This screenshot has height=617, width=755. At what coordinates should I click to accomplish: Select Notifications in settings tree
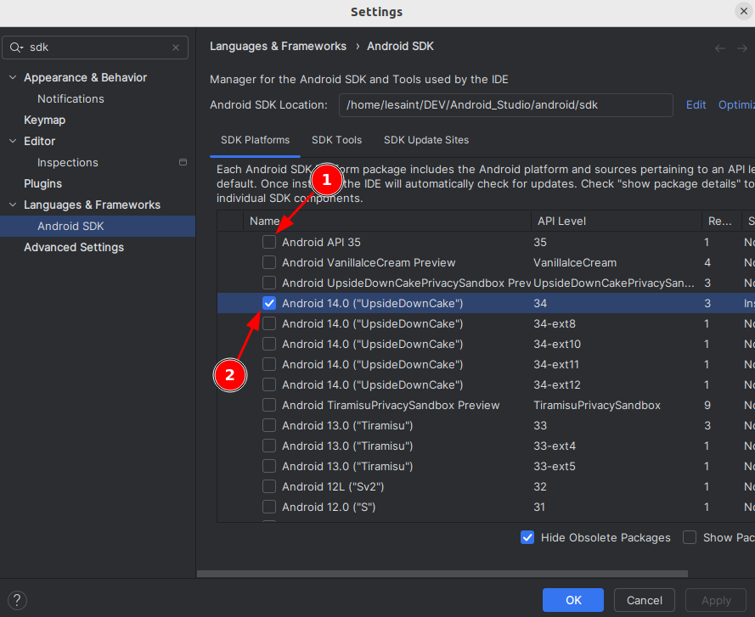click(x=70, y=98)
